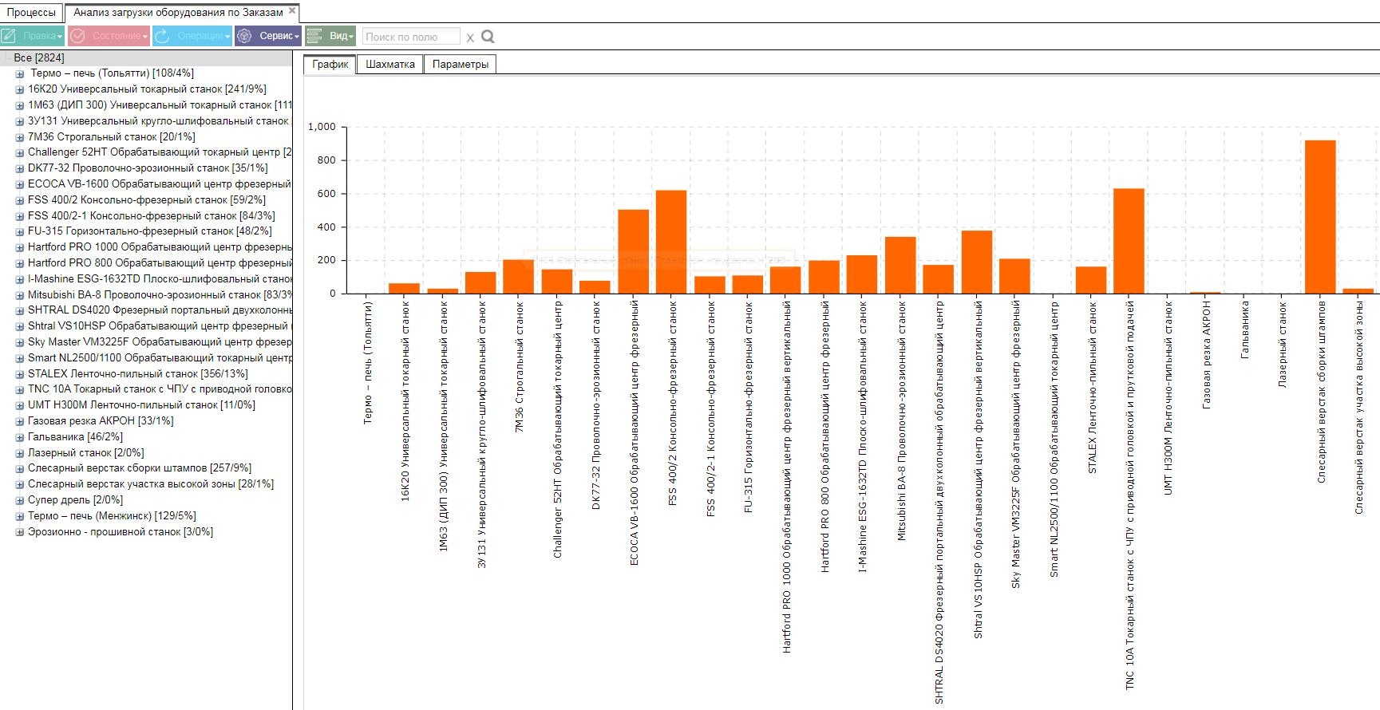This screenshot has width=1380, height=710.
Task: Expand the Гальваника tree node
Action: tap(20, 437)
